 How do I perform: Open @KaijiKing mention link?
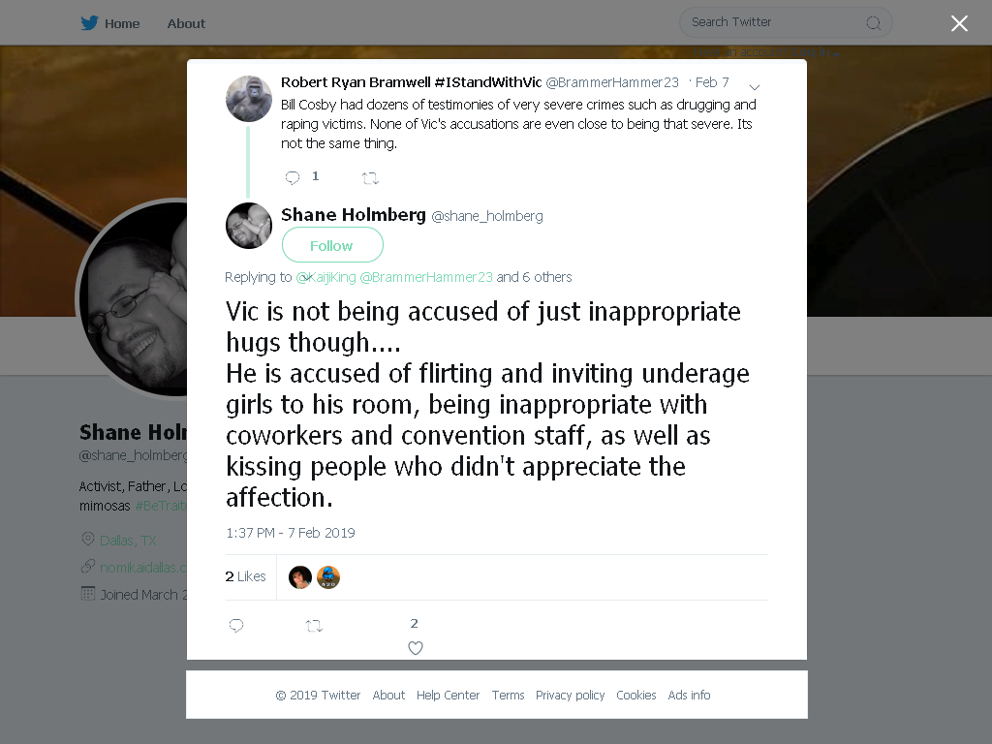[325, 277]
